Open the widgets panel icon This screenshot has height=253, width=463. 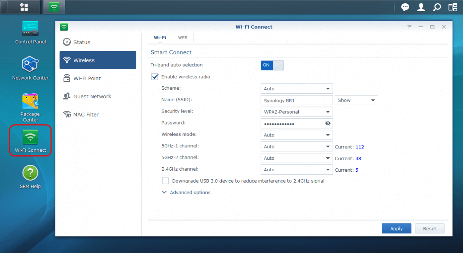452,7
